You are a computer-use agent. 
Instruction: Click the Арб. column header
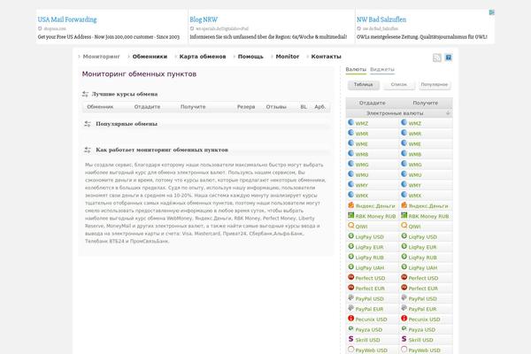tap(320, 107)
